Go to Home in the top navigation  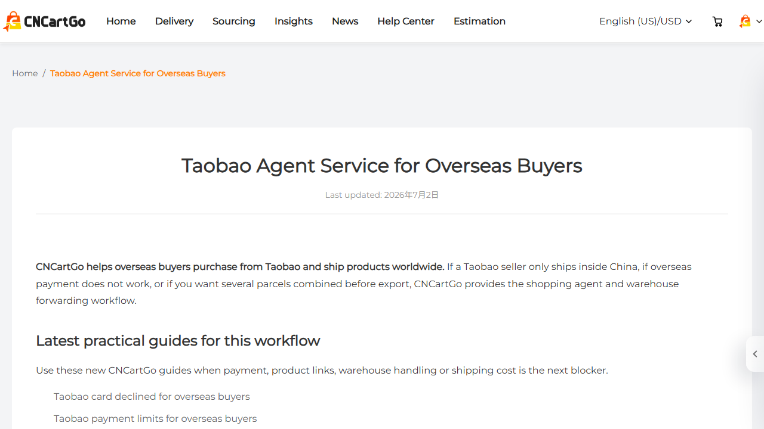click(121, 21)
